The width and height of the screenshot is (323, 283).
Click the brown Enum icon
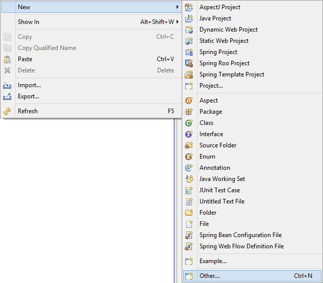pyautogui.click(x=189, y=157)
